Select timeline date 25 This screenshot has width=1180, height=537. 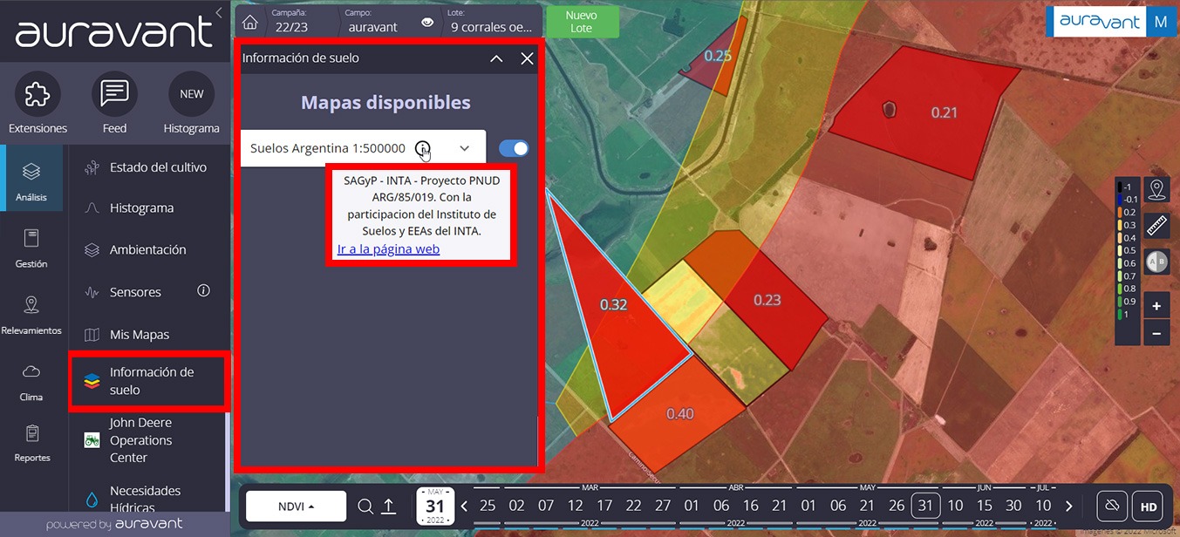[x=488, y=506]
